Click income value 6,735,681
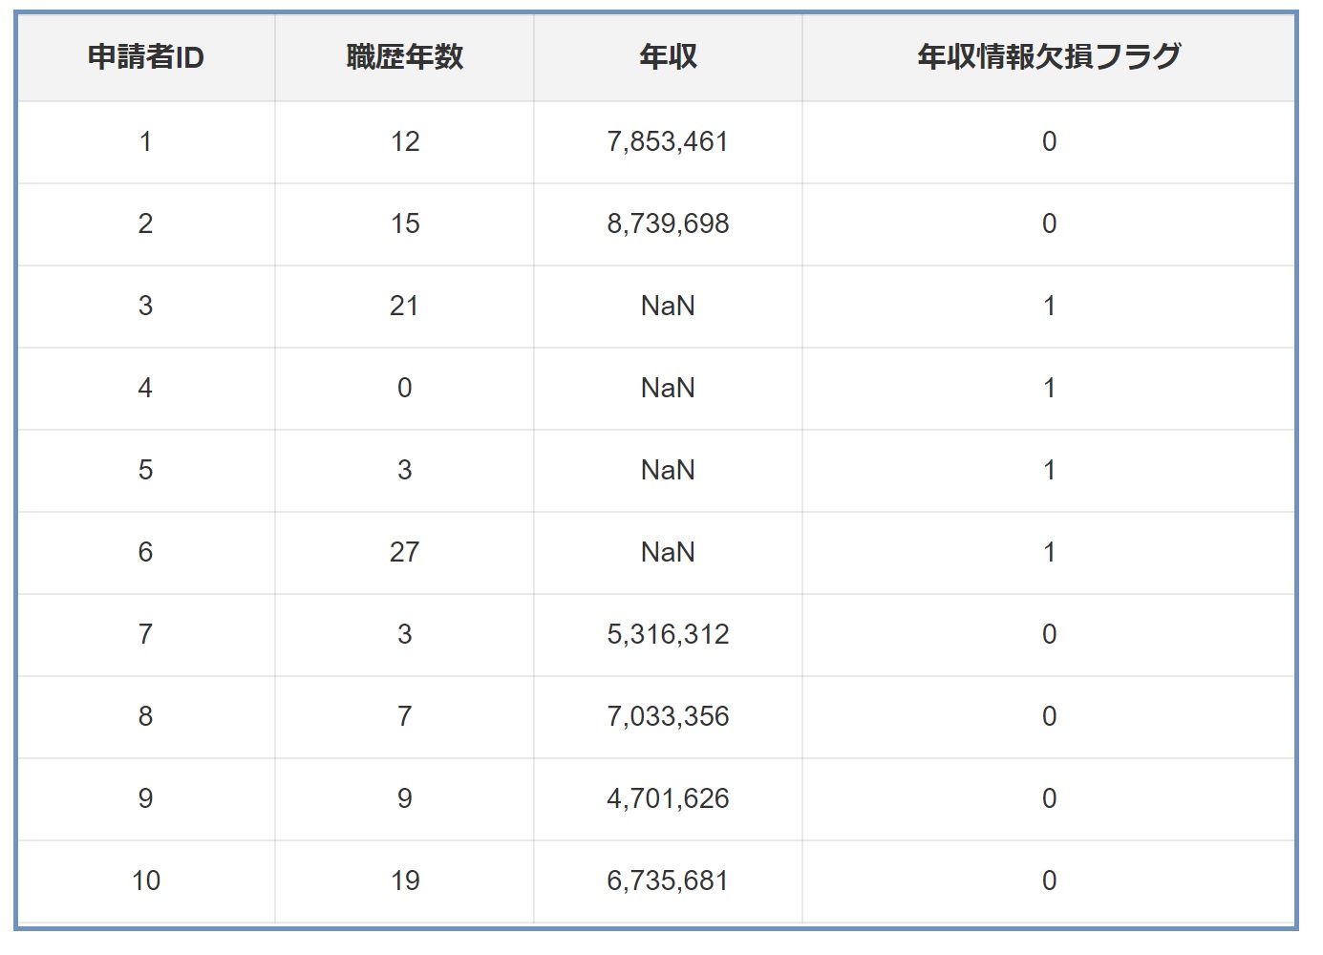 (668, 881)
